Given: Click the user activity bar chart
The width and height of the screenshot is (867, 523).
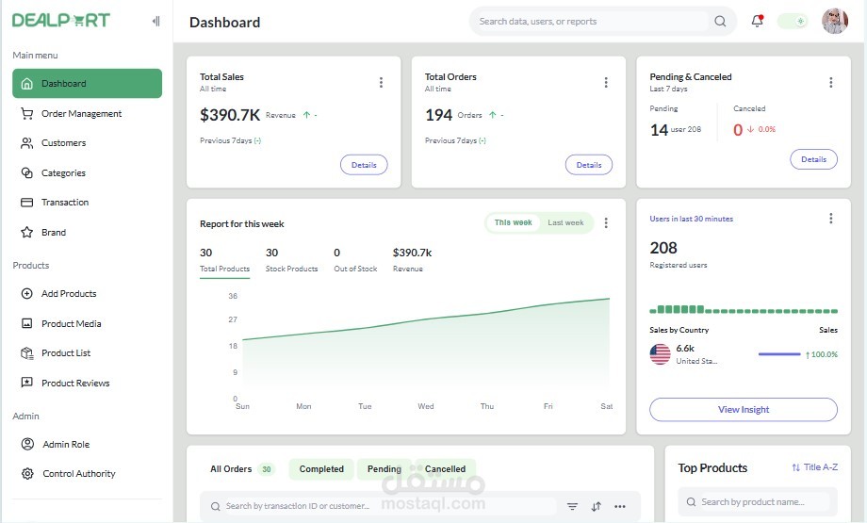Looking at the screenshot, I should click(744, 310).
